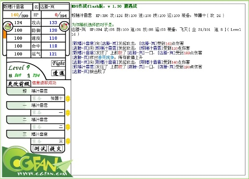Click the 垂死抗争 log line

point(107,57)
